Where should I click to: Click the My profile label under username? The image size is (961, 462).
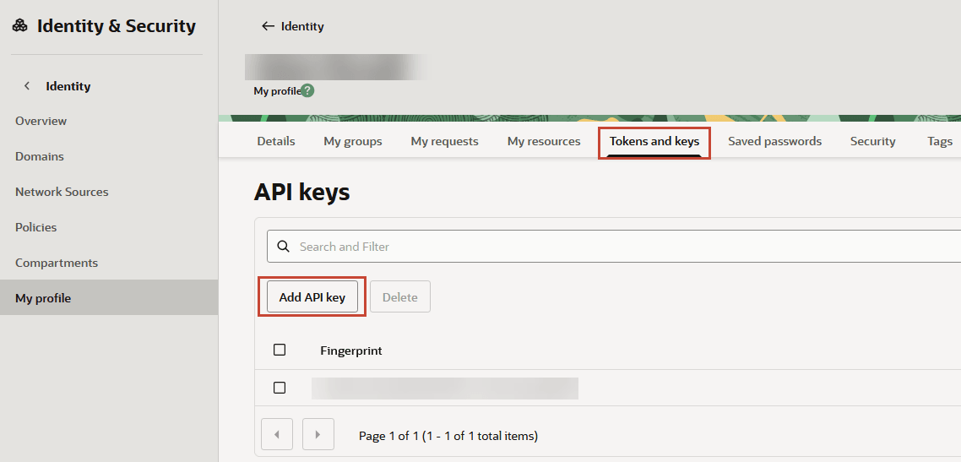[277, 91]
